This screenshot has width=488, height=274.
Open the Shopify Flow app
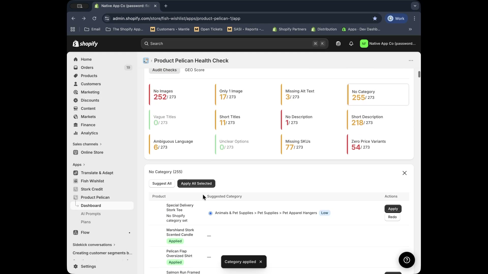85,232
